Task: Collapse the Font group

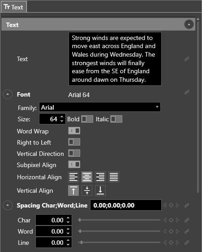Action: [x=8, y=94]
